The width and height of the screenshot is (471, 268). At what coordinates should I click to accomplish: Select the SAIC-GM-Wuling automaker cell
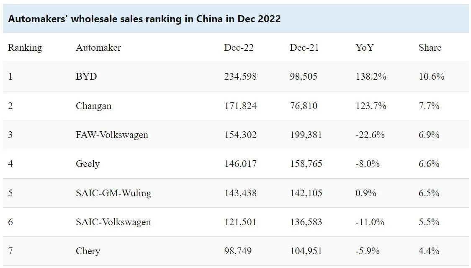(113, 193)
